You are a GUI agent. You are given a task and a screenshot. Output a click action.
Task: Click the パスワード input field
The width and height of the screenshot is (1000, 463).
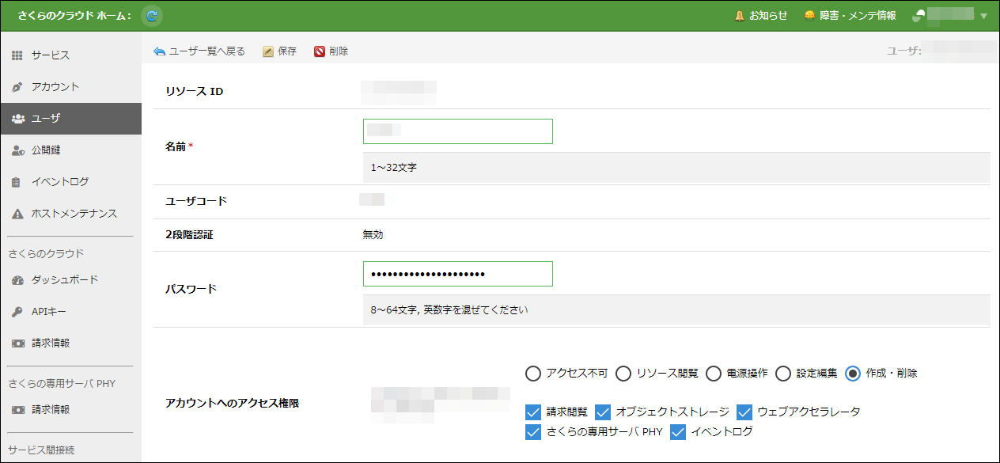[457, 274]
